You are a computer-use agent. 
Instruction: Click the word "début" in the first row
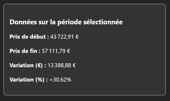(x=38, y=37)
